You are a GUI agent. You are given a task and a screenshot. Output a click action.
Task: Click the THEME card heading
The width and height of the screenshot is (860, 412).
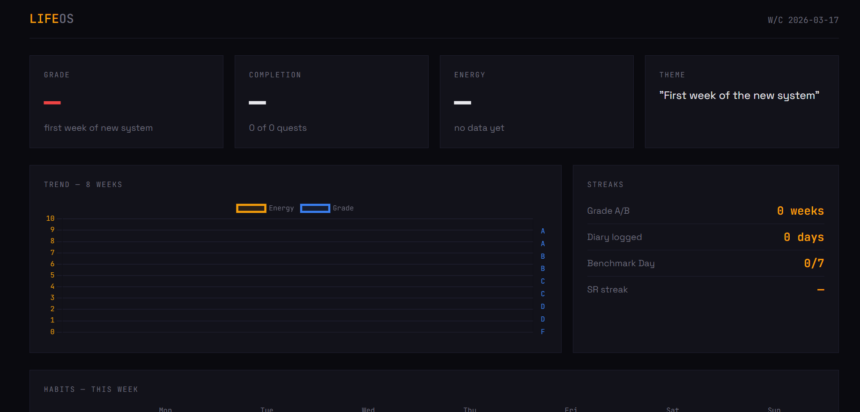672,75
